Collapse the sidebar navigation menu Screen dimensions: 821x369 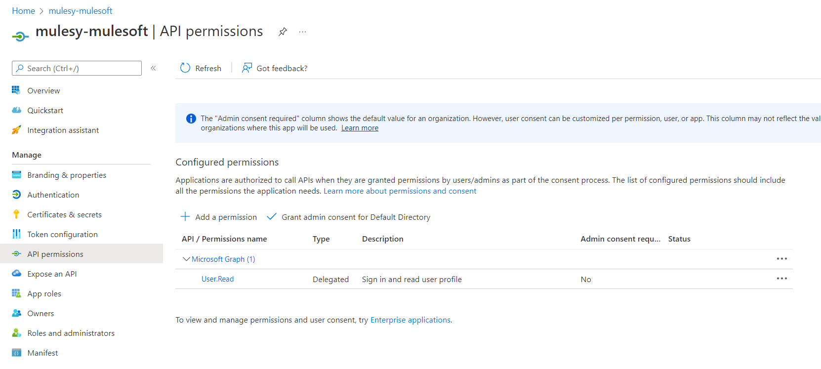[x=153, y=68]
